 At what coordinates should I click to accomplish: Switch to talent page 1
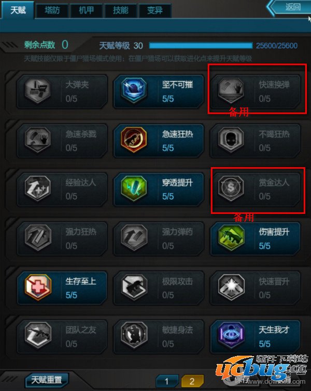coord(166,381)
